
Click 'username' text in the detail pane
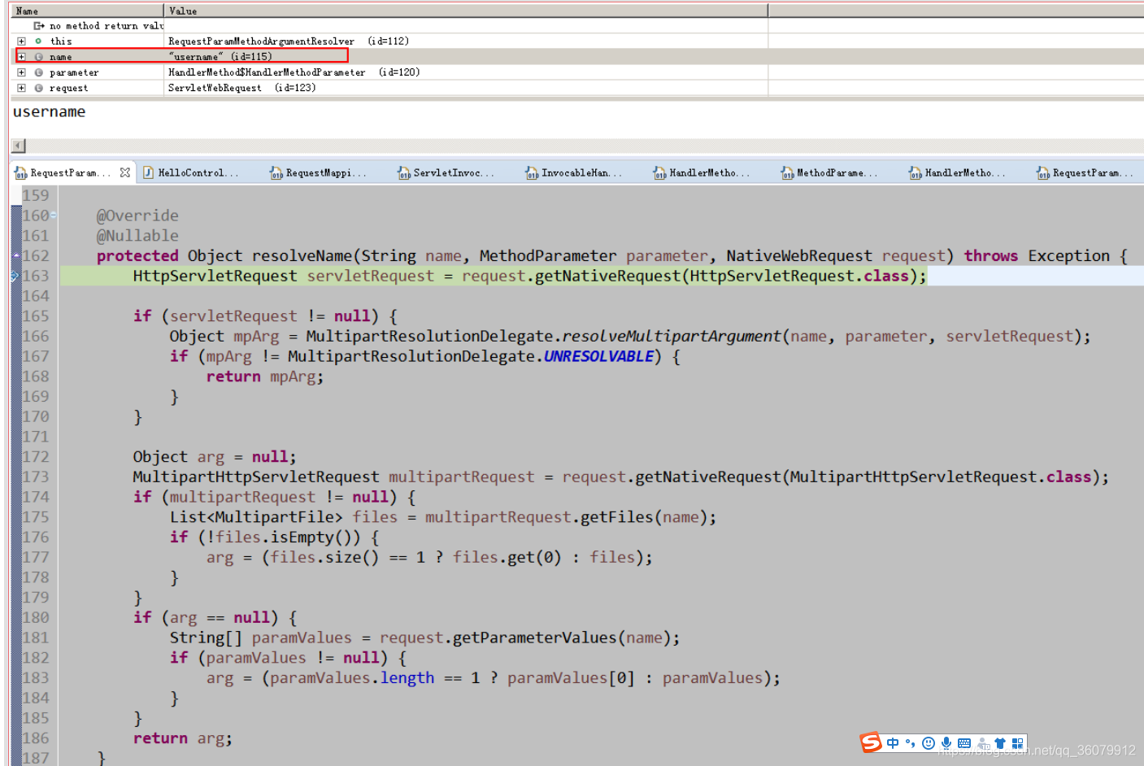coord(49,112)
